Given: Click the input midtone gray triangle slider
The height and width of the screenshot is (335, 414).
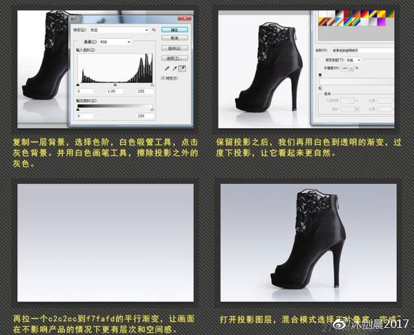Looking at the screenshot, I should click(x=115, y=85).
